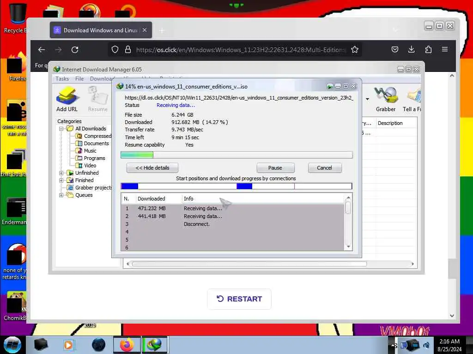Reload the page in Firefox
The width and height of the screenshot is (473, 354).
(x=75, y=50)
